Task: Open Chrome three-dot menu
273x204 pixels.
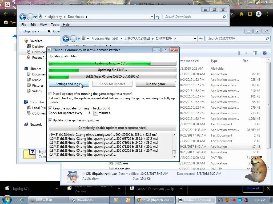Action: (x=267, y=14)
